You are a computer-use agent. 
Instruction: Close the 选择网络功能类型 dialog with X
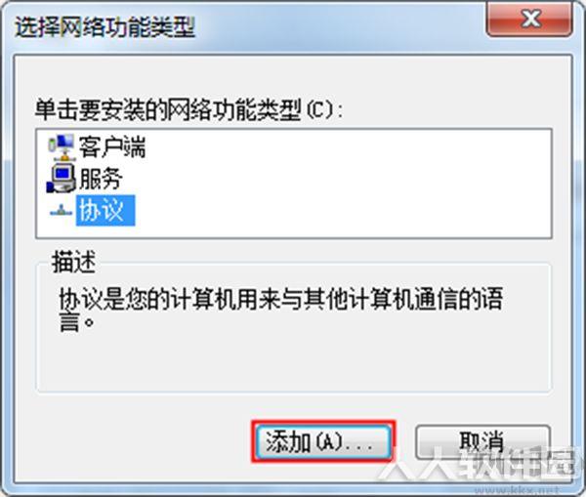tap(528, 19)
